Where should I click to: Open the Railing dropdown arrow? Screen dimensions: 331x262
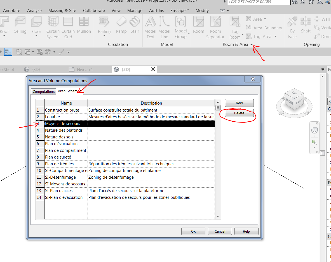(104, 36)
